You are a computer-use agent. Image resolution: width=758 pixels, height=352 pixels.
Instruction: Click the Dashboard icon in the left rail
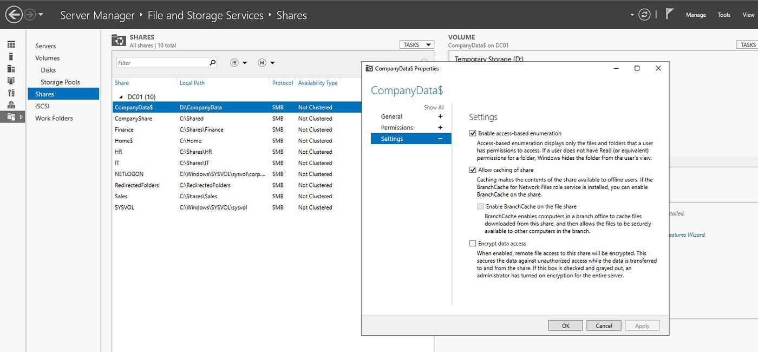pyautogui.click(x=11, y=44)
